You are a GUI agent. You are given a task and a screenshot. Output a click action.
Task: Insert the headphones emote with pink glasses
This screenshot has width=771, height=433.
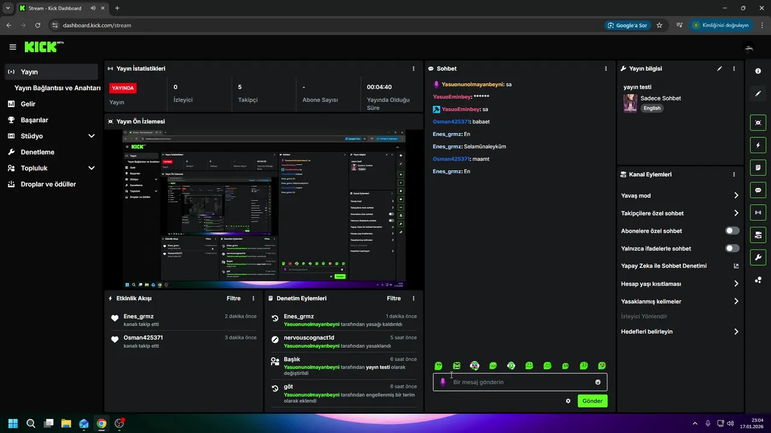pyautogui.click(x=475, y=366)
